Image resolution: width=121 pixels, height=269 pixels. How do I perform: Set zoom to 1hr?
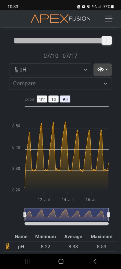tap(42, 99)
